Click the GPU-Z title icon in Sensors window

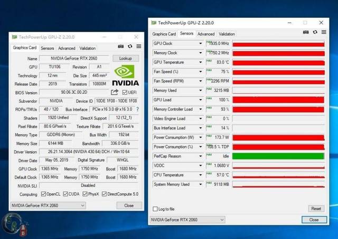tap(154, 23)
